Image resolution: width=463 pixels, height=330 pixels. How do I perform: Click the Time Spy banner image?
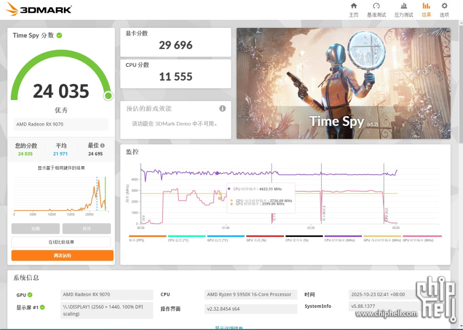(x=342, y=84)
